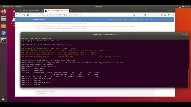Select the RVM et interpréteurs Ruby tab

click(57, 11)
